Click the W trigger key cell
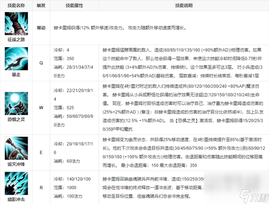 click(x=41, y=108)
